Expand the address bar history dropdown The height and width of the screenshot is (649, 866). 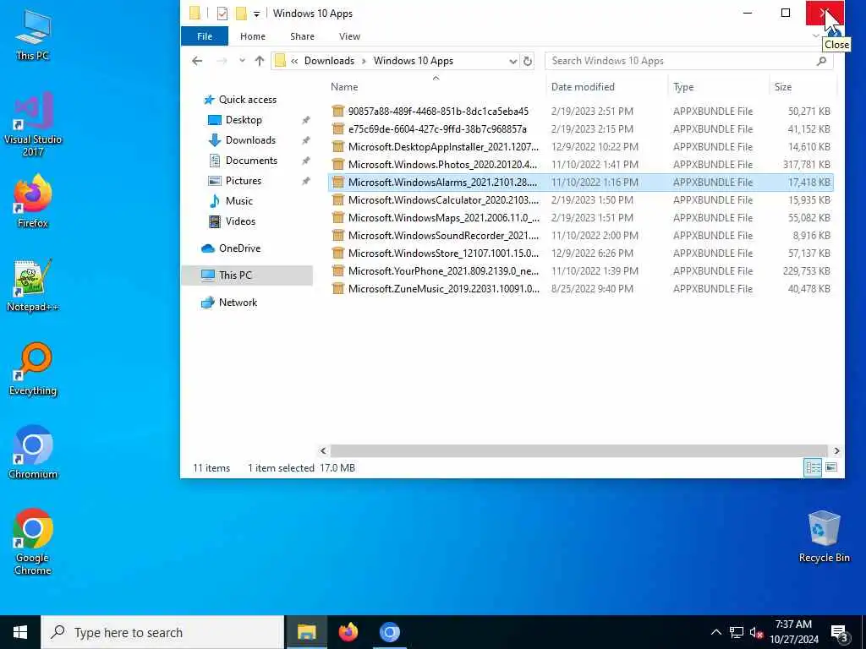[512, 61]
